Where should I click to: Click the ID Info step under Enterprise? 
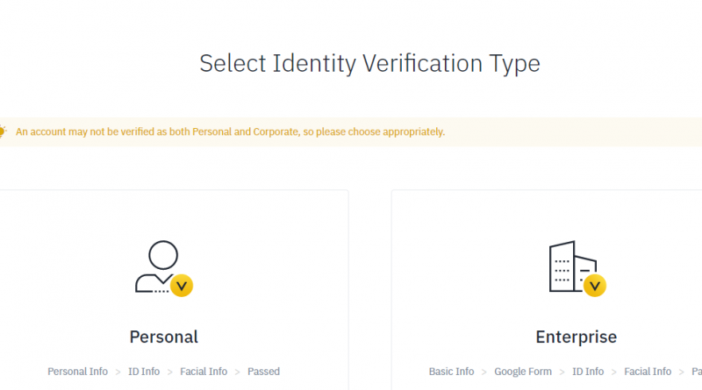click(x=588, y=372)
